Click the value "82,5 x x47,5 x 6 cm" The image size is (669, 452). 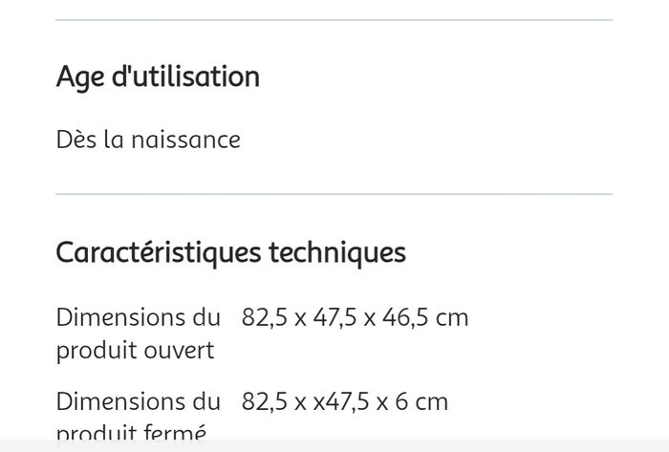click(x=344, y=401)
